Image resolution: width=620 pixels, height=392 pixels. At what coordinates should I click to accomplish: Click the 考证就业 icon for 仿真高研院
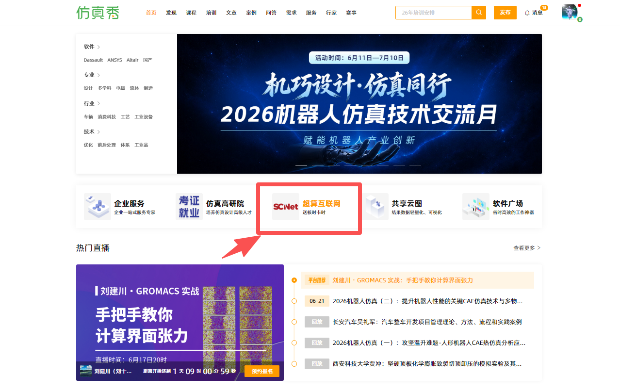pos(189,207)
